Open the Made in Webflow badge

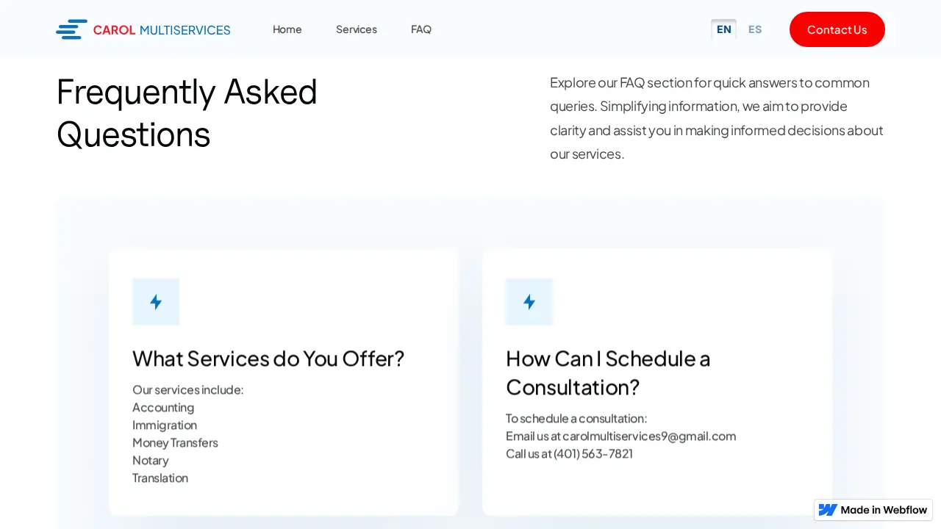(873, 510)
